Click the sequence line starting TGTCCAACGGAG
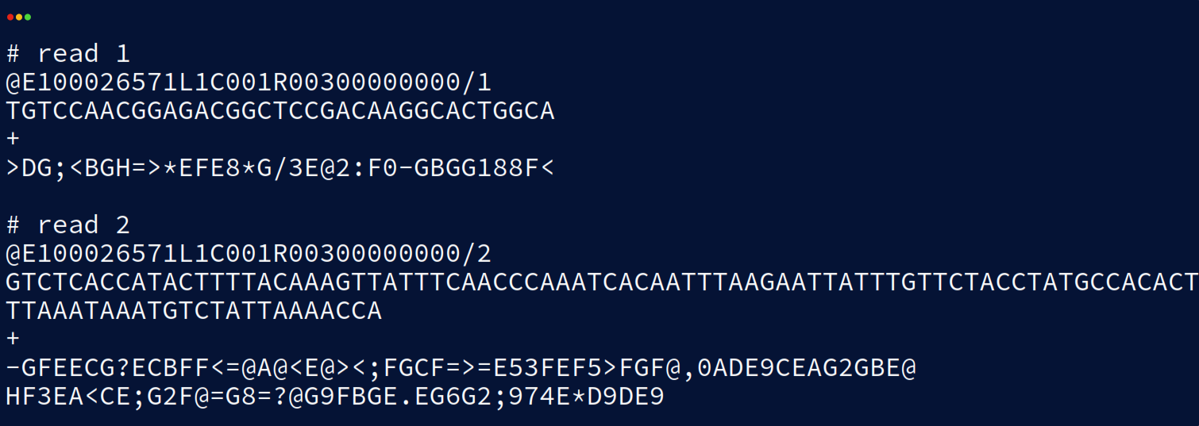The image size is (1199, 426). point(280,111)
